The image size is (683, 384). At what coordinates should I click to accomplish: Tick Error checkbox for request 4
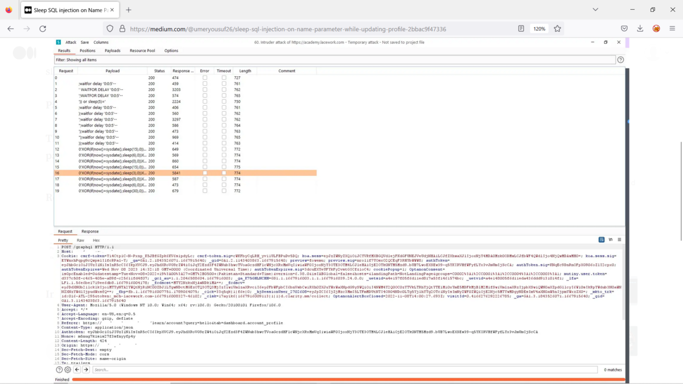point(205,102)
